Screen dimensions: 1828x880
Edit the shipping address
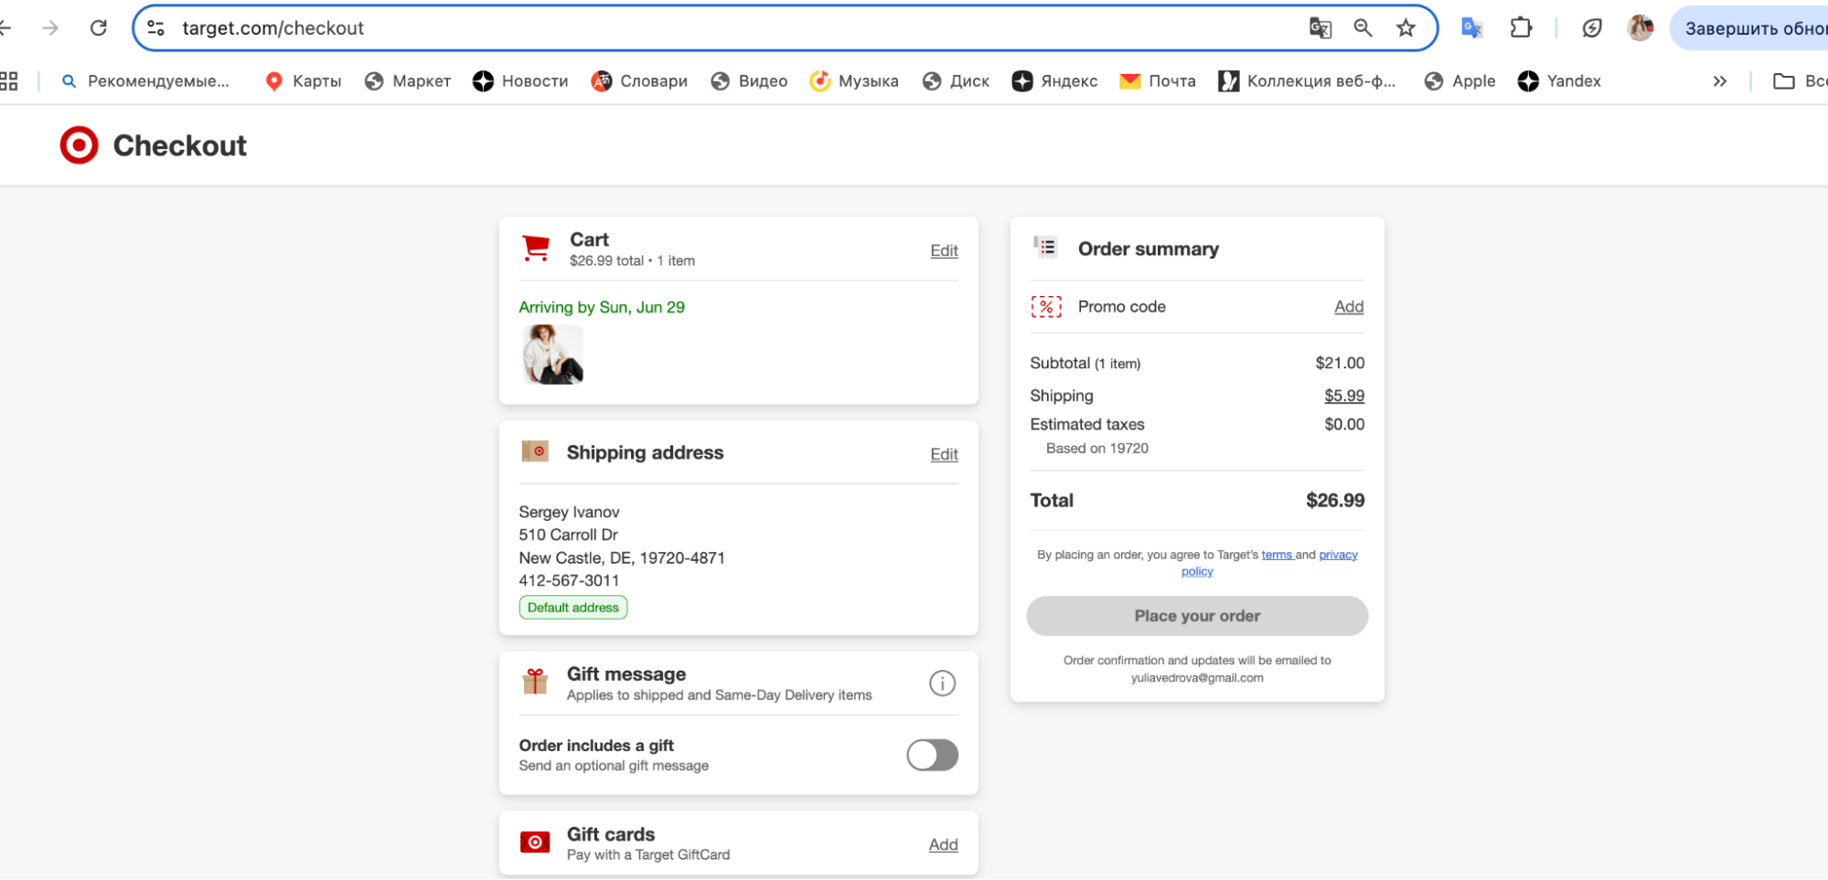pyautogui.click(x=944, y=454)
